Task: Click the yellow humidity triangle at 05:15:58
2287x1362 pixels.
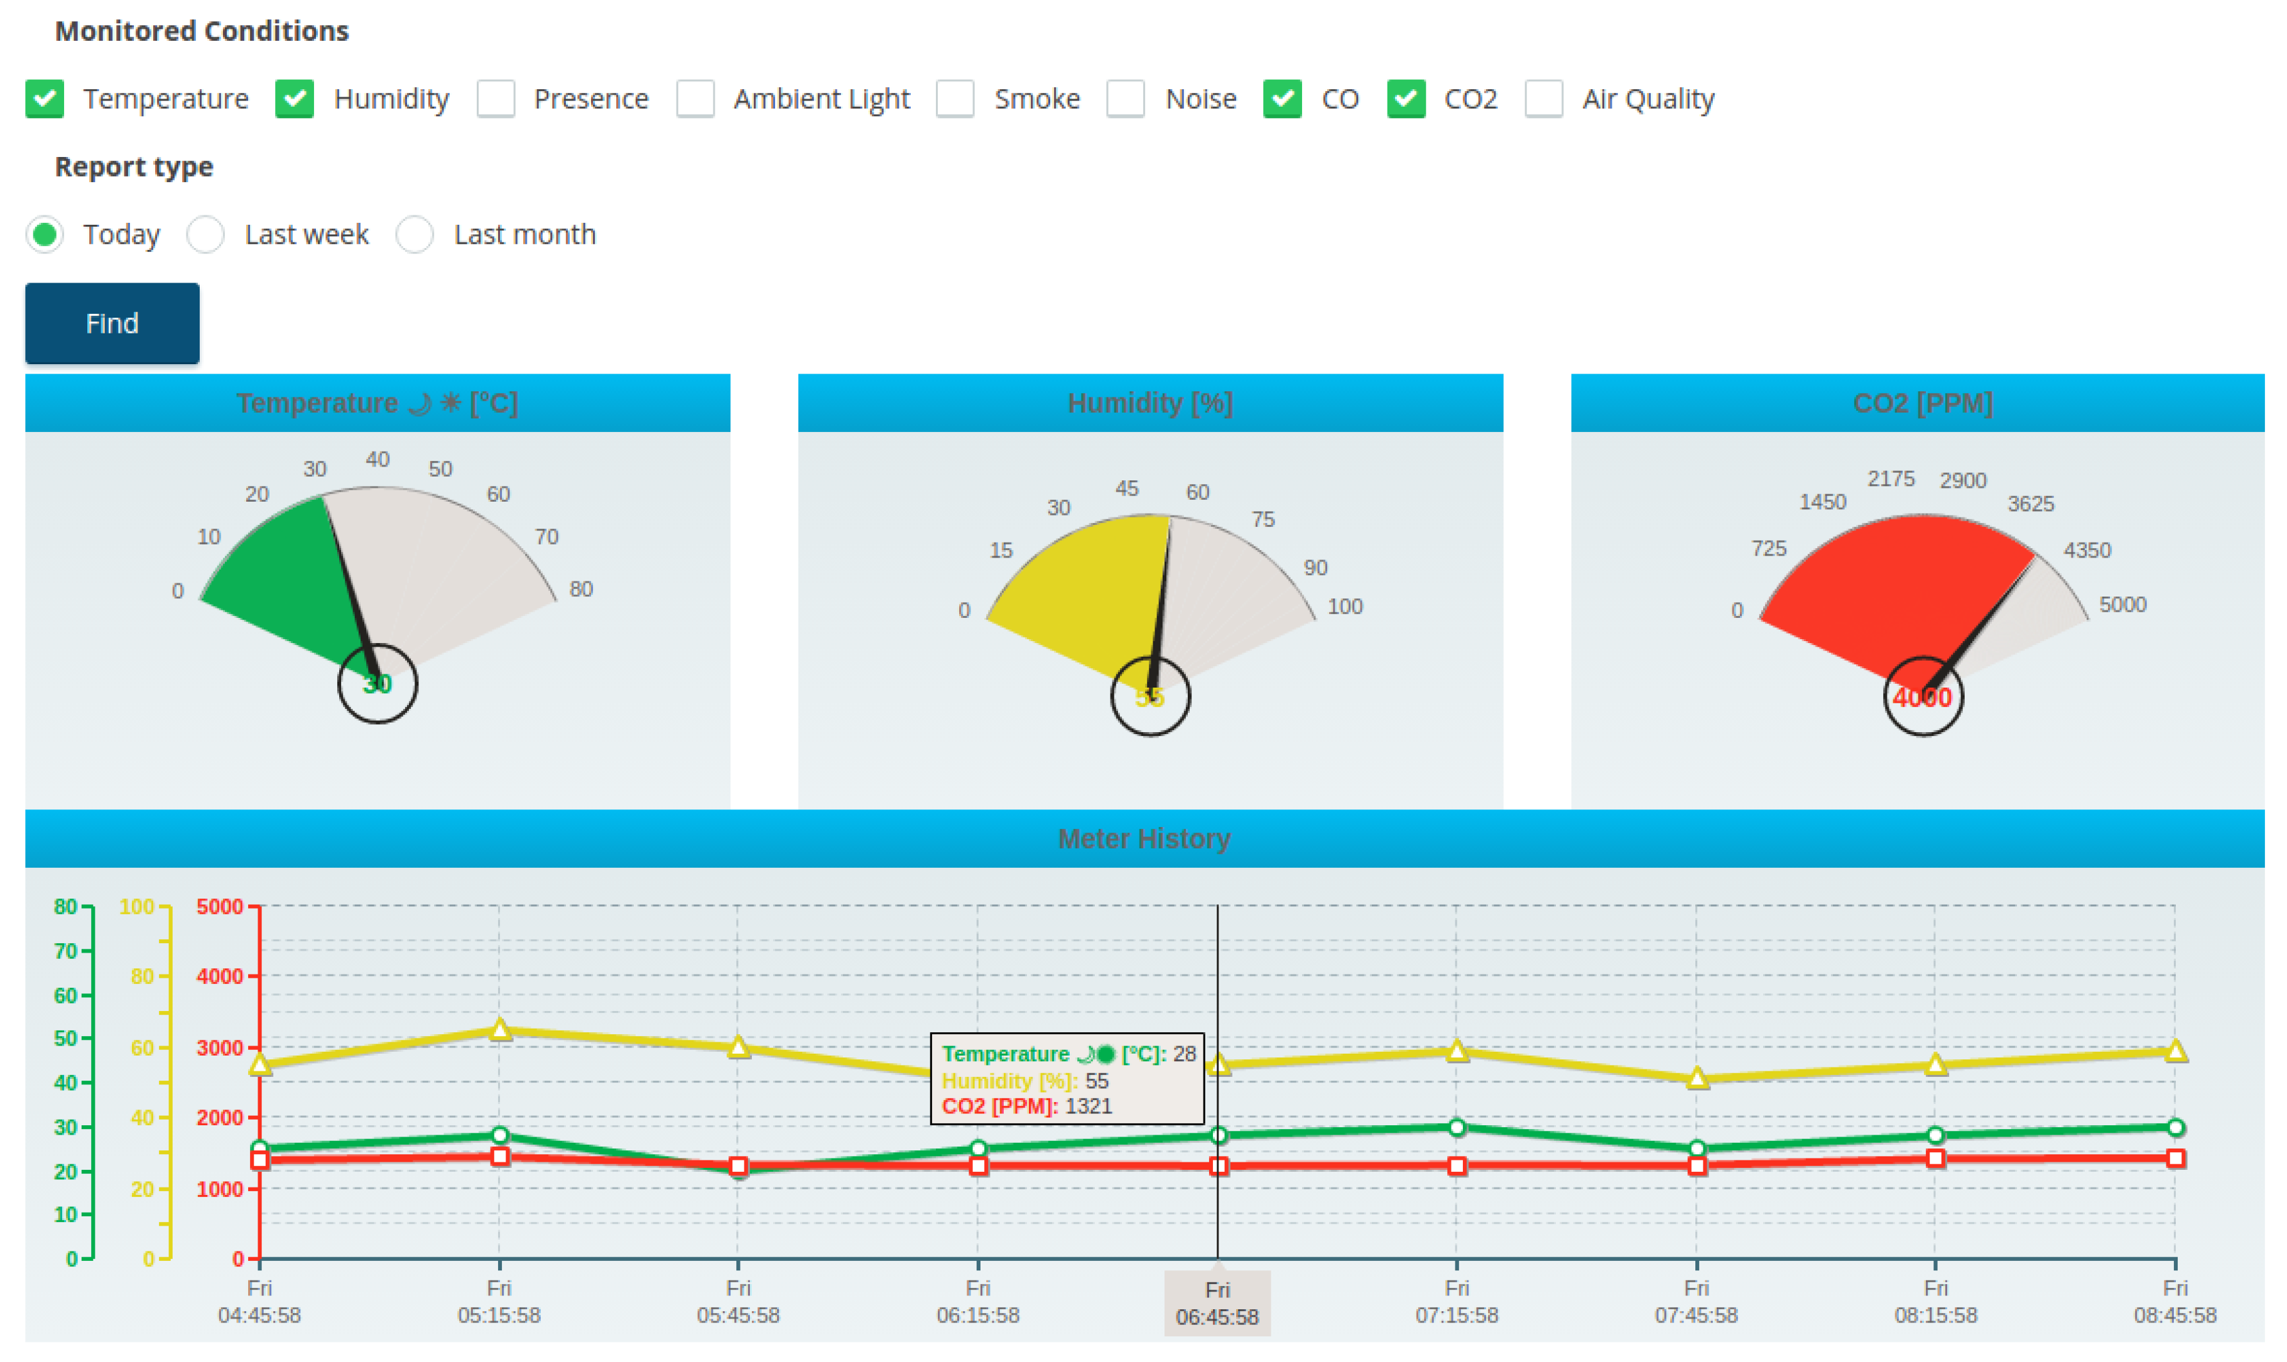Action: pyautogui.click(x=499, y=1030)
